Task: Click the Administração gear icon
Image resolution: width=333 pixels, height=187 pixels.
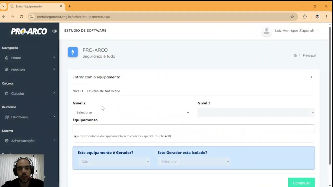Action: click(7, 141)
